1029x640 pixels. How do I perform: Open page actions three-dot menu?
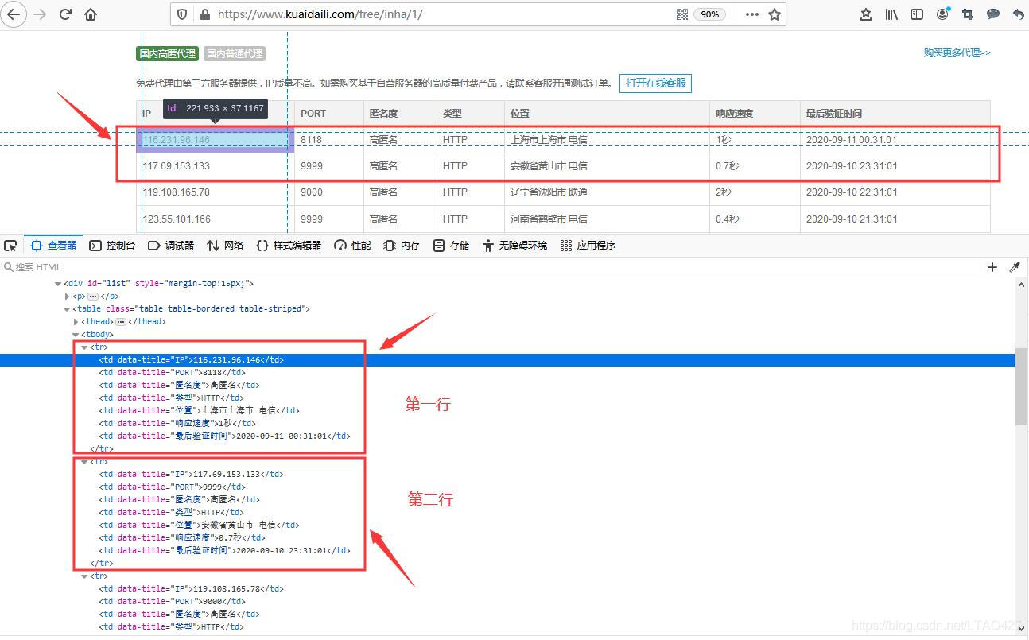point(751,14)
